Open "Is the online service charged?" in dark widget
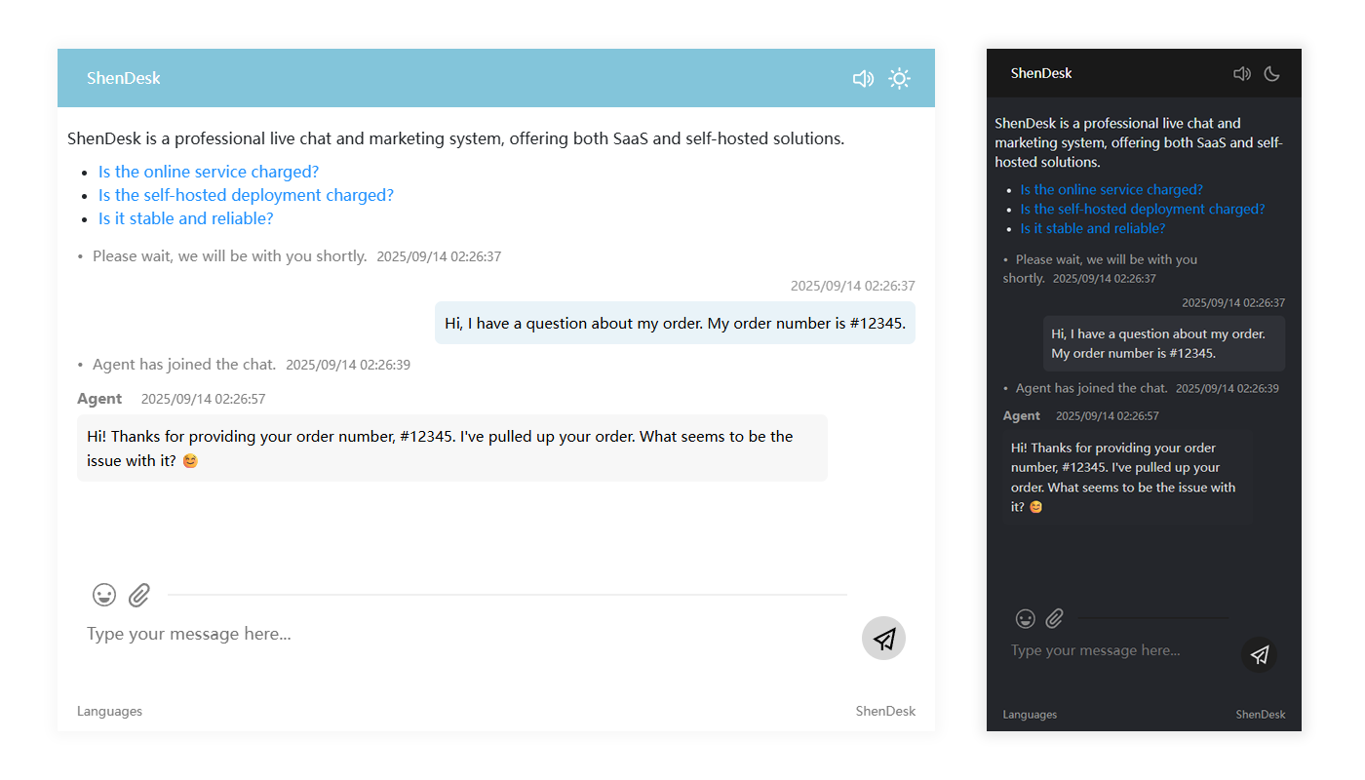The height and width of the screenshot is (780, 1365). [1111, 189]
